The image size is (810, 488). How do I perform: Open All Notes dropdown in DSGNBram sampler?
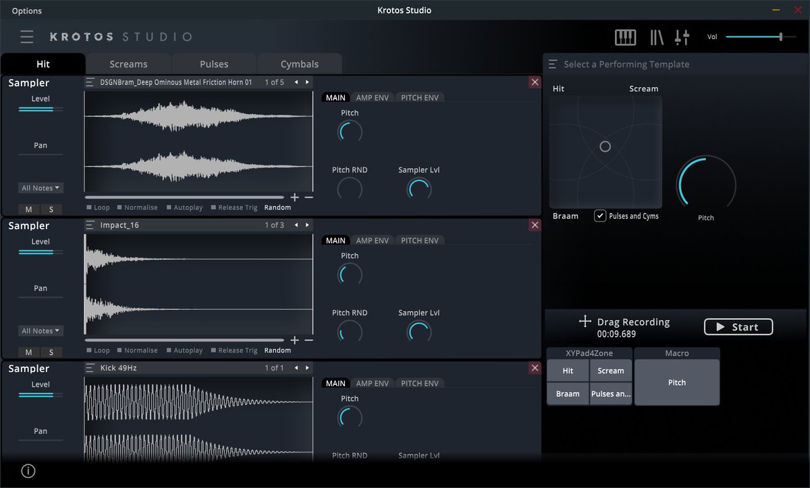(40, 188)
